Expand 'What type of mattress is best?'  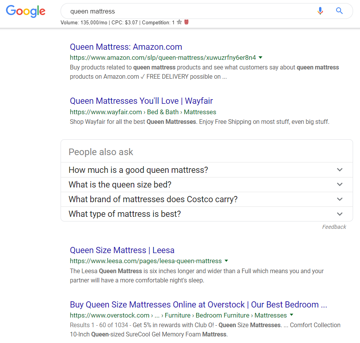point(207,214)
